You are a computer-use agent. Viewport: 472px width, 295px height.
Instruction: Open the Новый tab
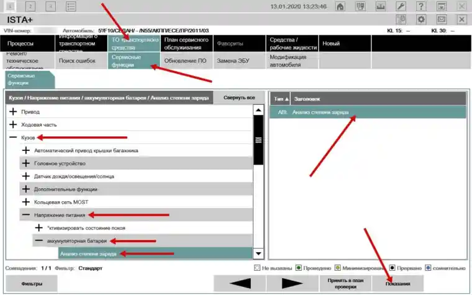[345, 43]
